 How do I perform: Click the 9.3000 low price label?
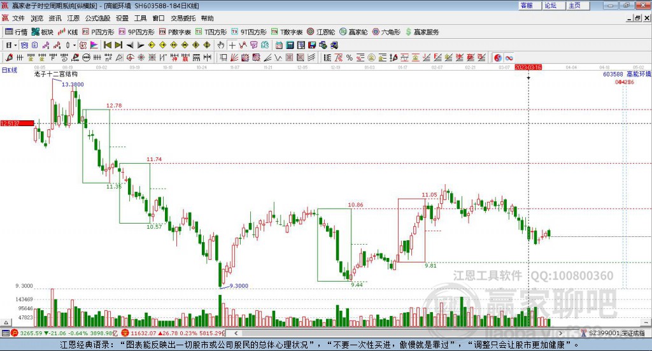(x=239, y=286)
